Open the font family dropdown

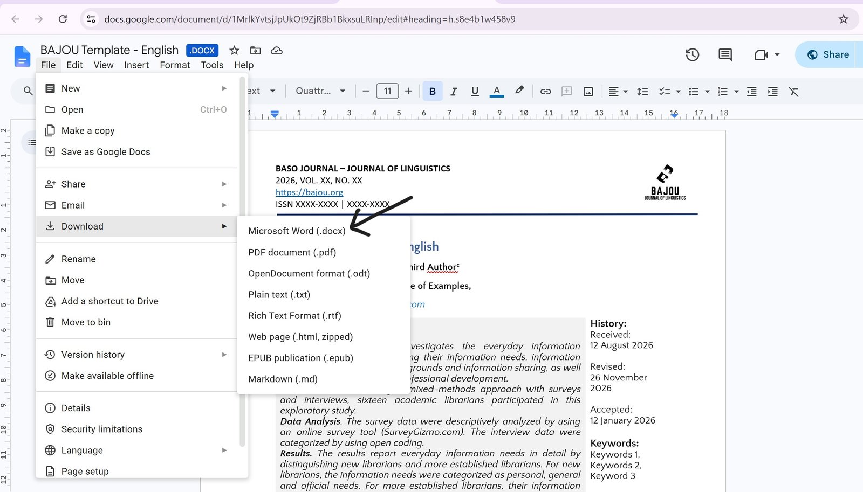point(320,91)
